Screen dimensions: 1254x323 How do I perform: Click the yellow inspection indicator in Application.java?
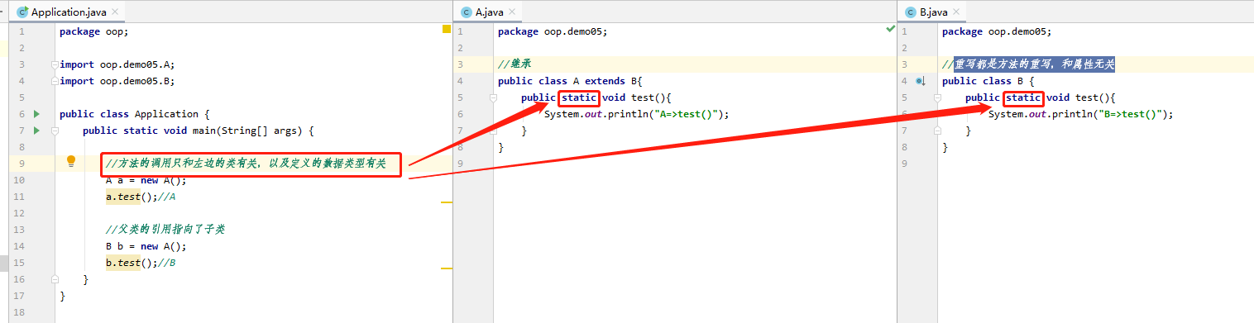click(x=447, y=29)
